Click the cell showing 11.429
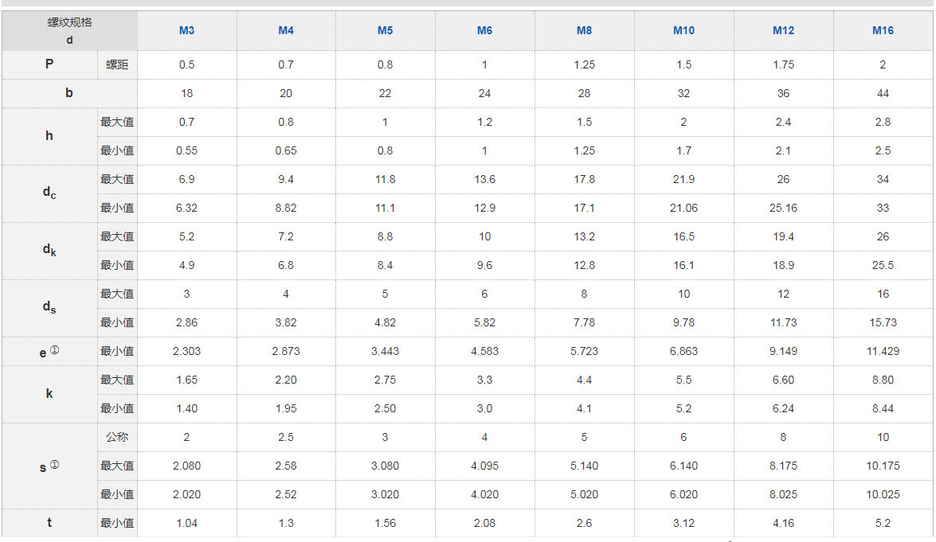This screenshot has height=542, width=936. (883, 351)
